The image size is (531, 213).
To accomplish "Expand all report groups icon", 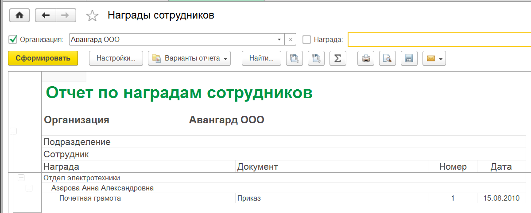I will click(x=294, y=58).
